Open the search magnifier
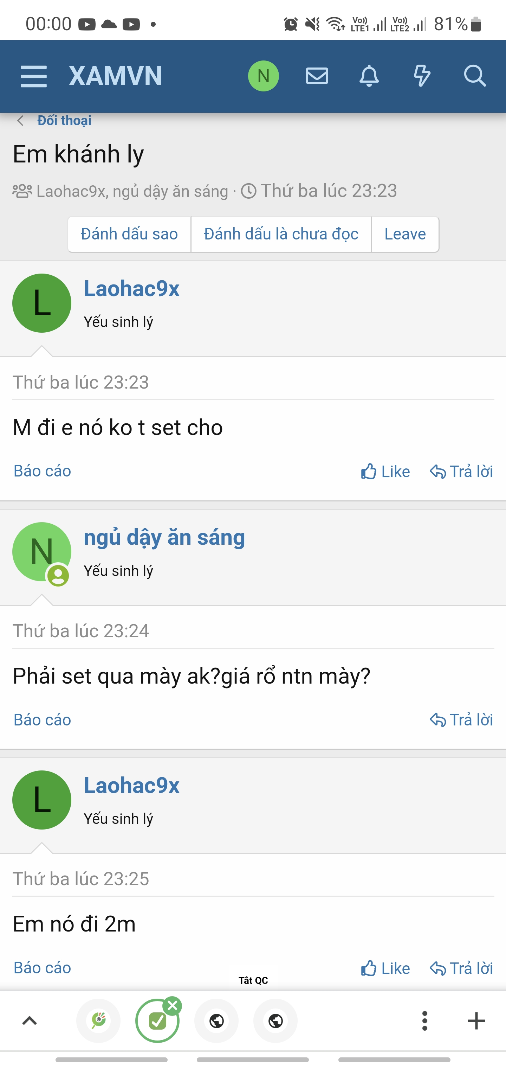The width and height of the screenshot is (506, 1069). coord(474,76)
